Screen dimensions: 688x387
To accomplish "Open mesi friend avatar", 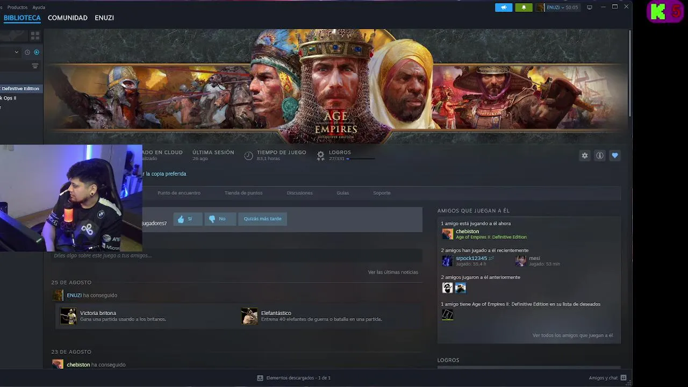I will pos(521,261).
